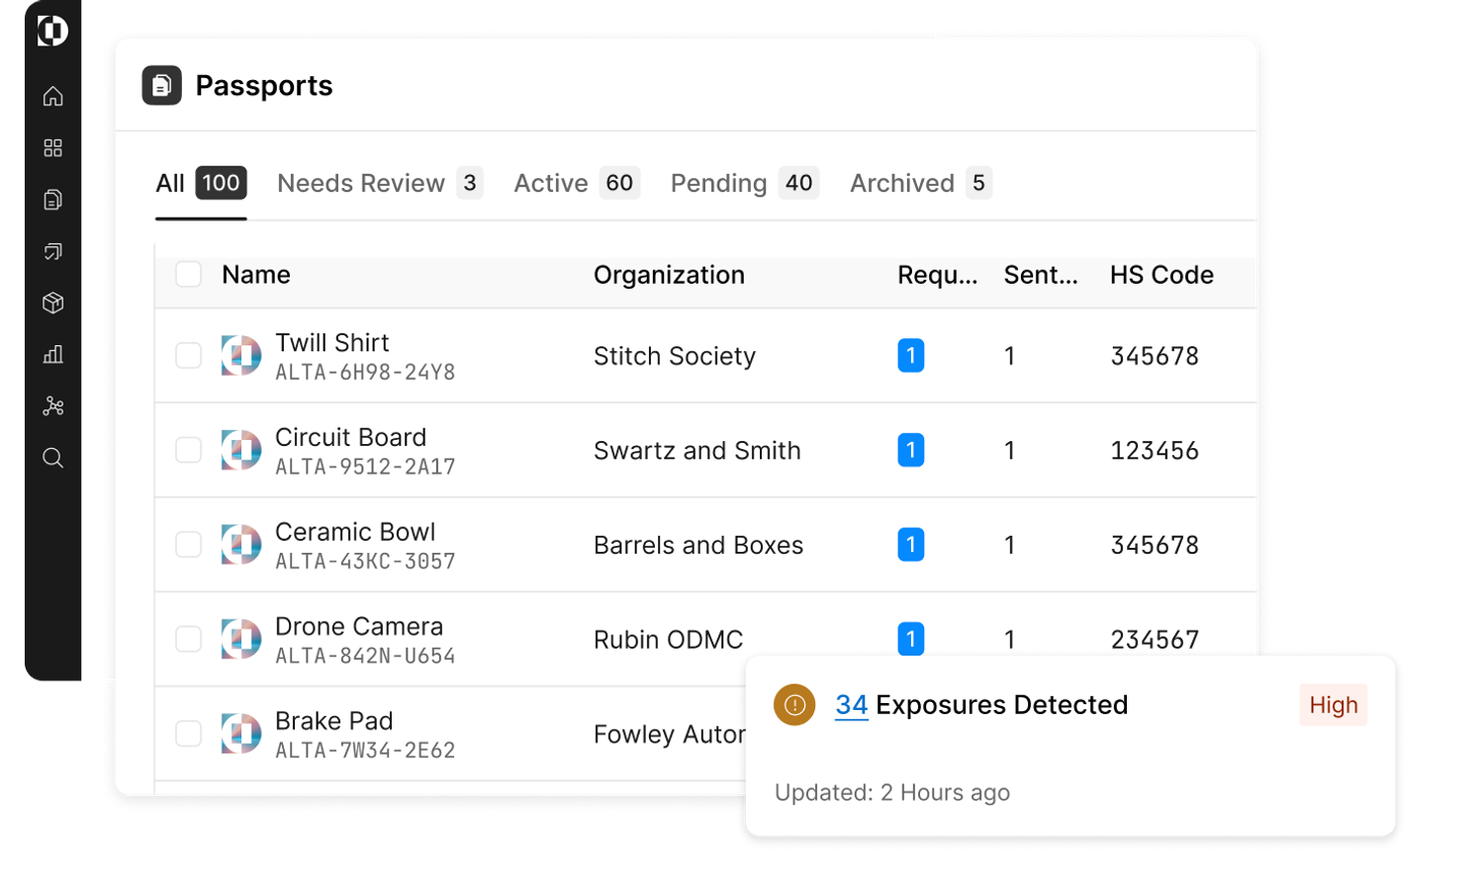This screenshot has width=1484, height=890.
Task: Check the Drone Camera row checkbox
Action: pyautogui.click(x=188, y=639)
